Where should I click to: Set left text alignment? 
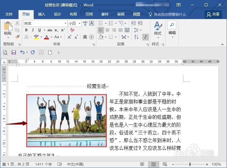101,30
